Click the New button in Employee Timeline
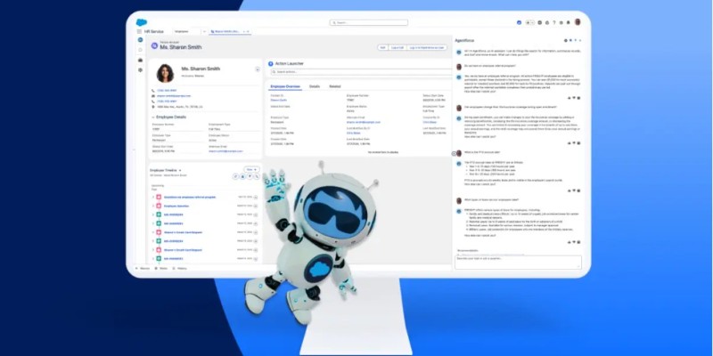The width and height of the screenshot is (713, 356). [251, 169]
